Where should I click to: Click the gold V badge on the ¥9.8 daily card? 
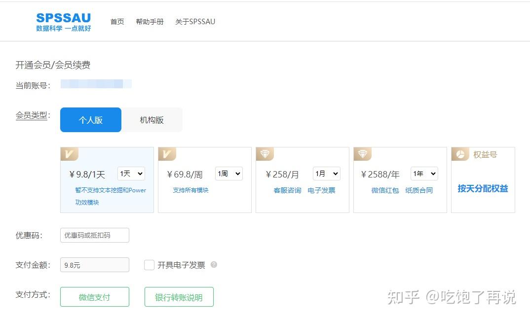[69, 153]
